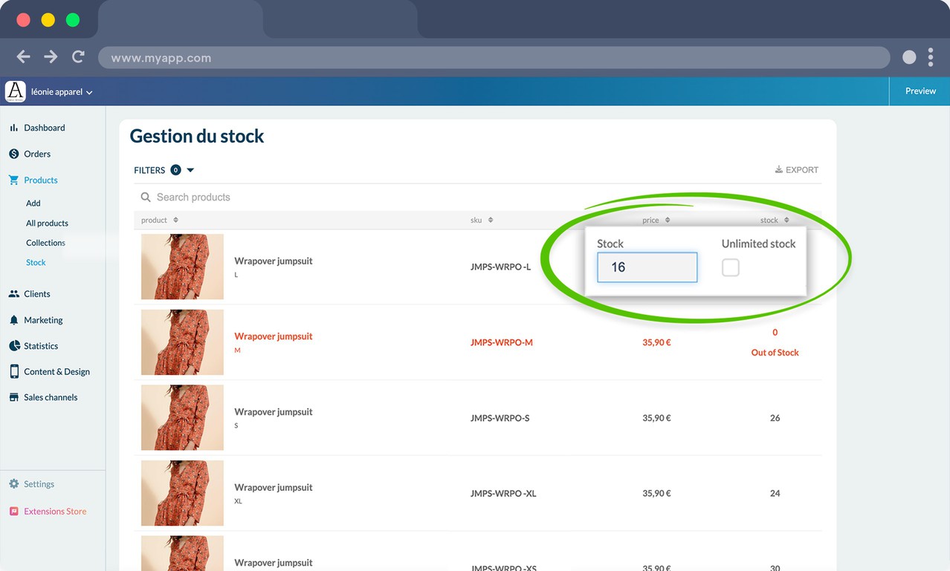Click the red Wrapover jumpsuit M name
Image resolution: width=950 pixels, height=571 pixels.
[274, 336]
